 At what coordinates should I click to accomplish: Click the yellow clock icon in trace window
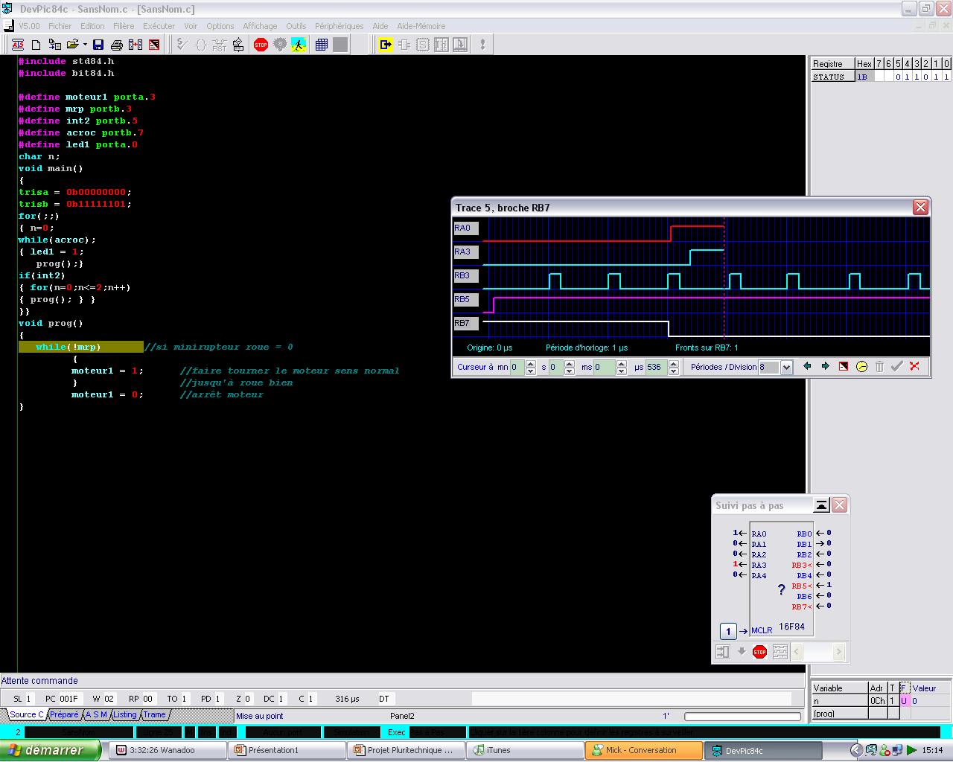tap(861, 367)
